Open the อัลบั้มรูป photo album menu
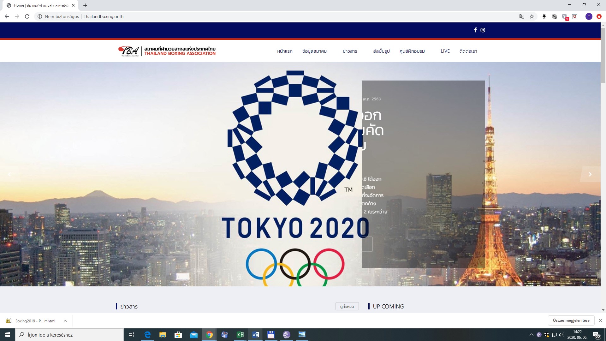The image size is (606, 341). point(381,51)
